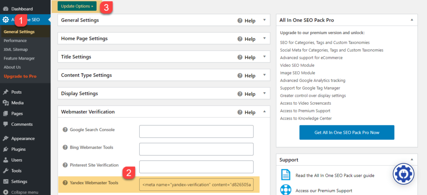
Task: Click help icon beside Pinterest Site Verification
Action: (65, 165)
